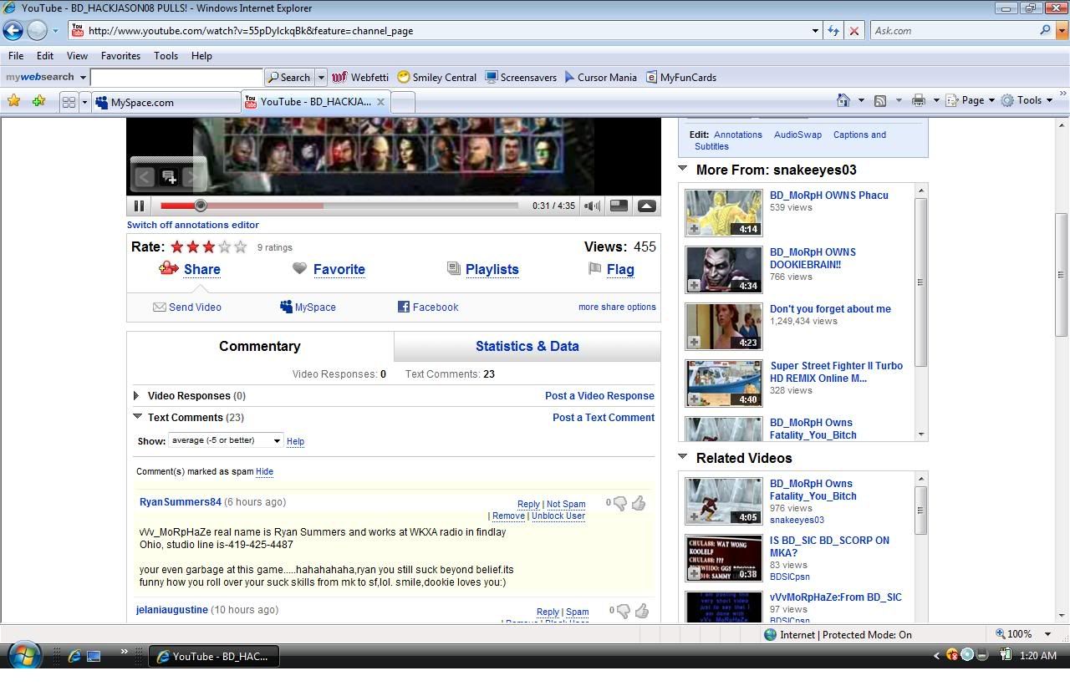Click Post a Video Response
The image size is (1070, 691).
pyautogui.click(x=599, y=396)
